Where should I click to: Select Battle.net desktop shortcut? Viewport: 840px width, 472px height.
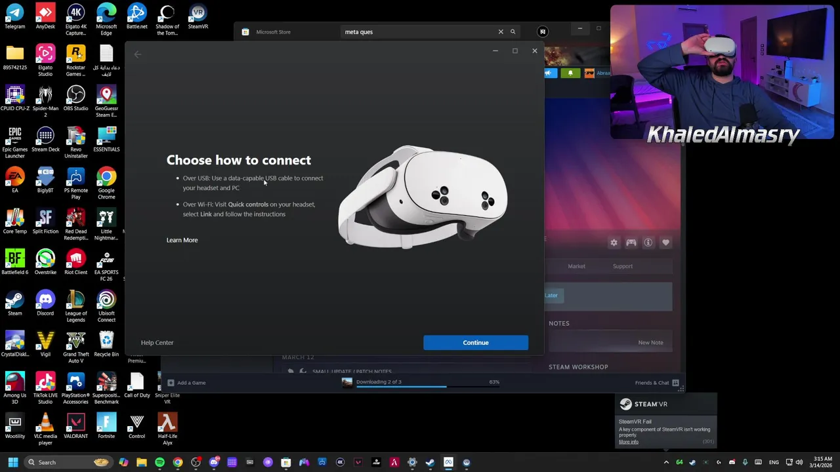136,17
